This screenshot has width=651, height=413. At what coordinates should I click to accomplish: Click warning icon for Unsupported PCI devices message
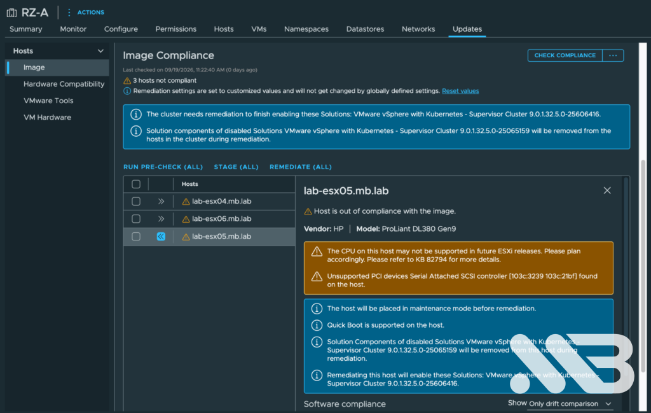317,276
